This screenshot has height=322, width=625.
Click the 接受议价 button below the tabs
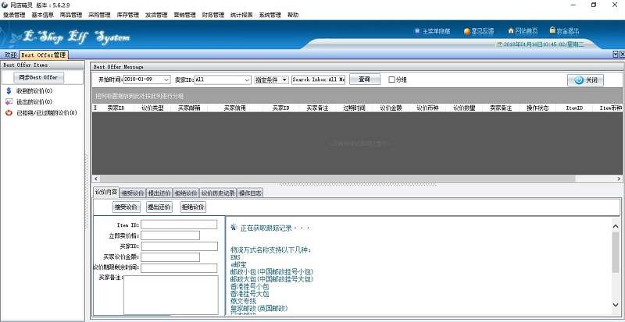tap(127, 207)
